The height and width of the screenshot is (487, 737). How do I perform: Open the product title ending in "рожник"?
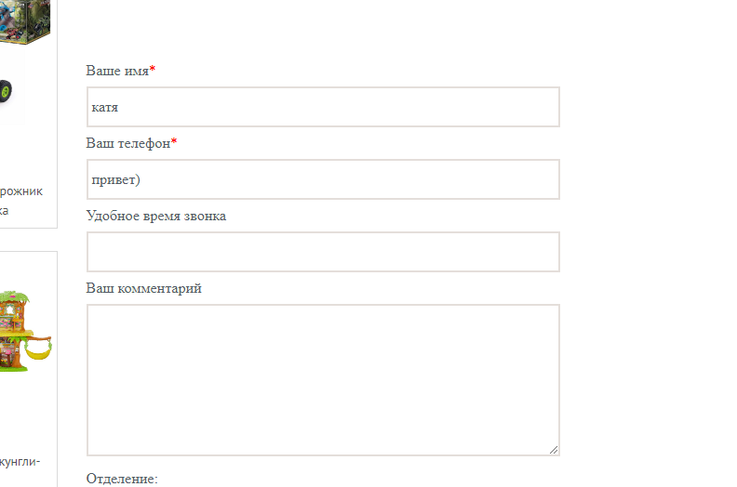[x=20, y=191]
